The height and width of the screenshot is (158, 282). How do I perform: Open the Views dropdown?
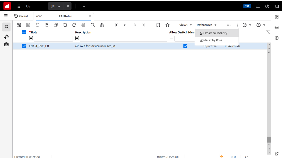185,25
